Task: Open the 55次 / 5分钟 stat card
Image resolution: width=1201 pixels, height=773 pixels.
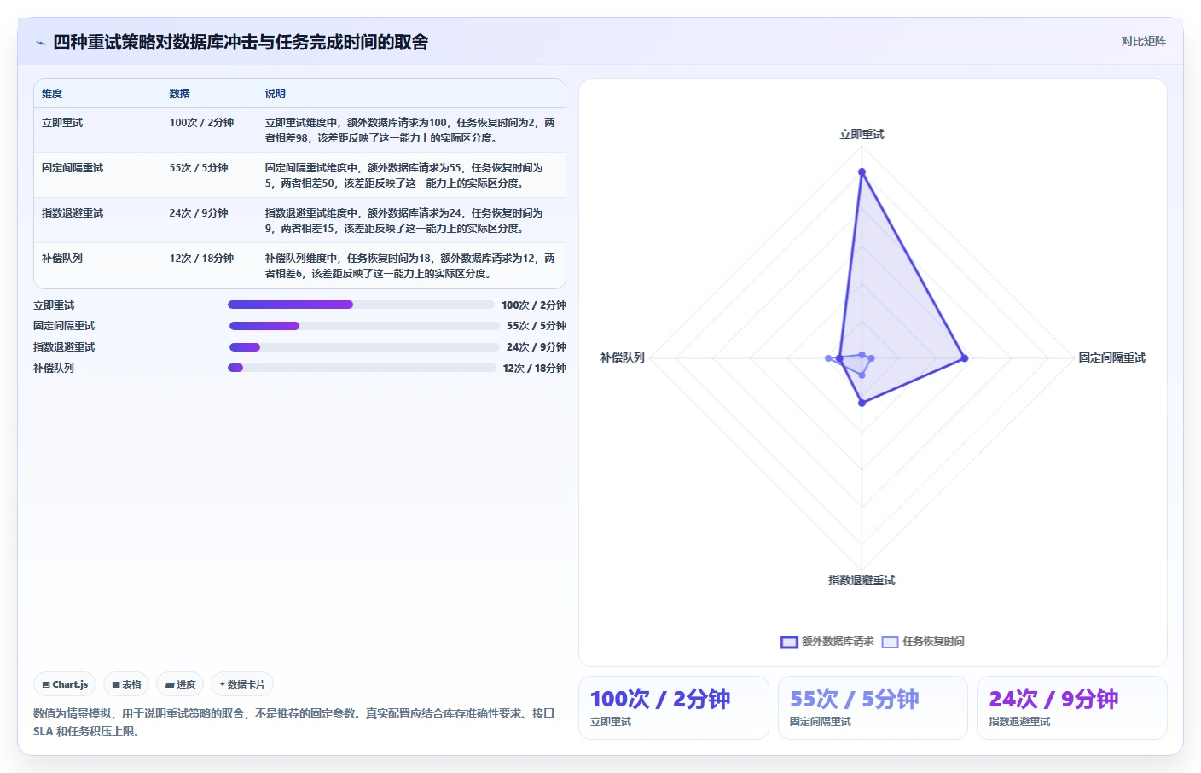Action: tap(873, 707)
